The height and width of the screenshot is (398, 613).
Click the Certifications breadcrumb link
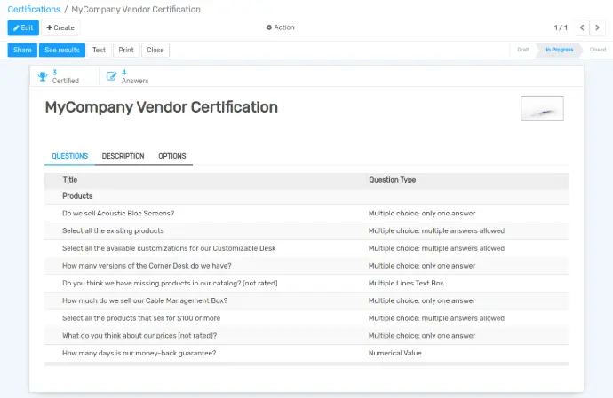34,10
